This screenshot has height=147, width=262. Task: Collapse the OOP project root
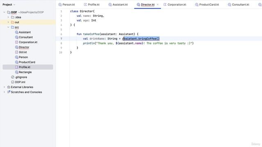click(x=5, y=12)
